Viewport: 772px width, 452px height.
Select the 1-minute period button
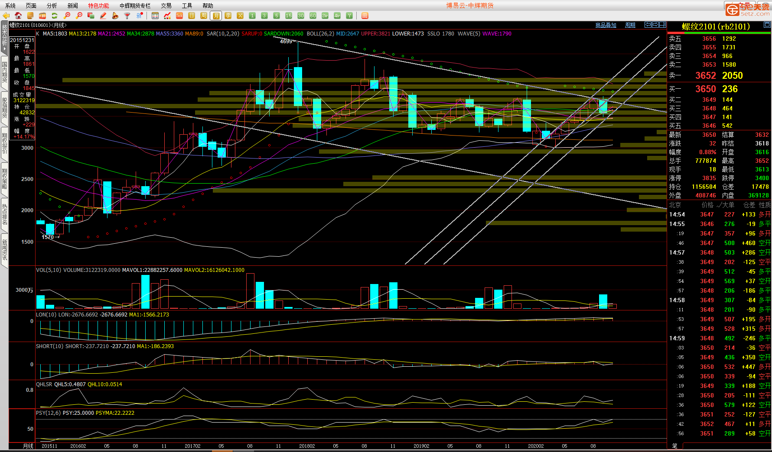pos(252,16)
